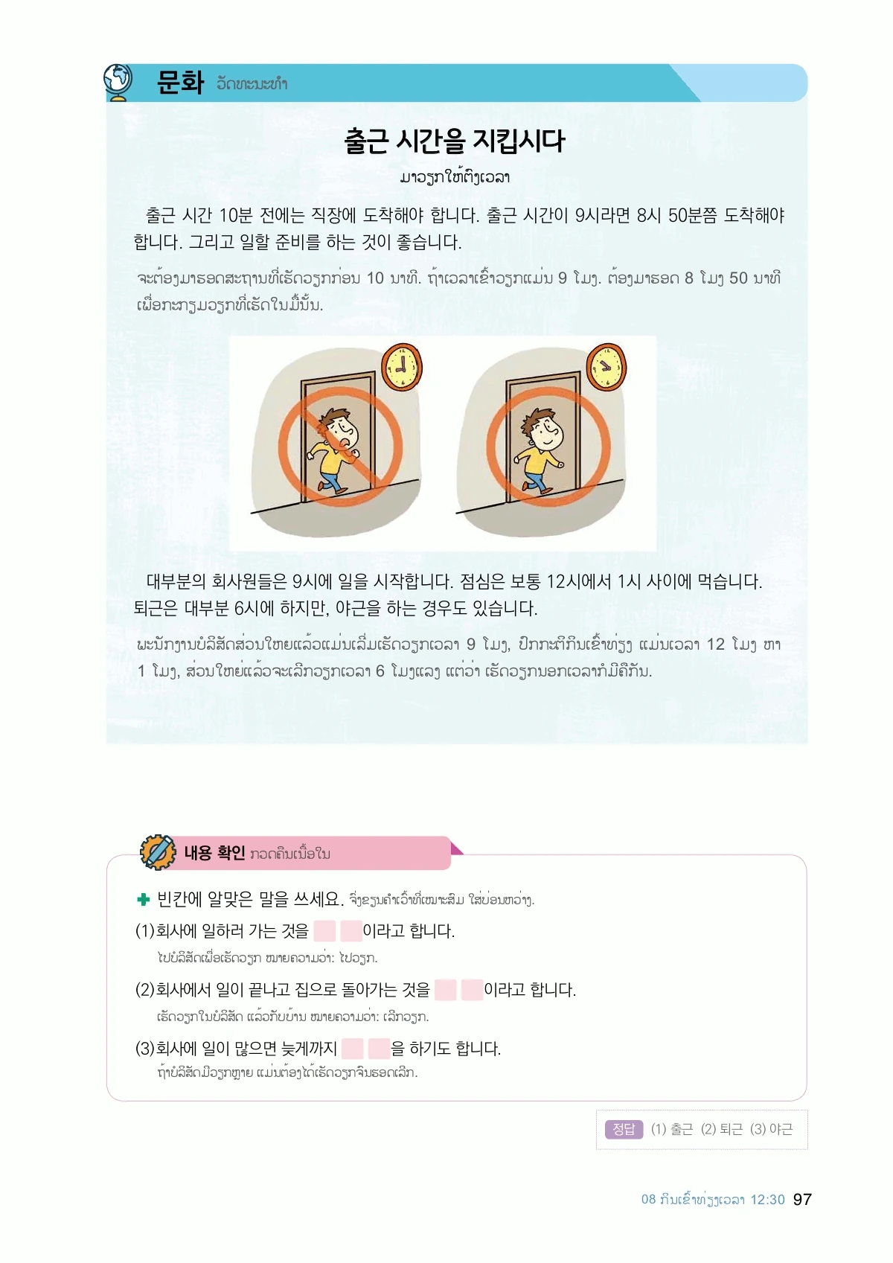The image size is (893, 1263).
Task: Click the green plus icon before 빈칸에
Action: [144, 900]
